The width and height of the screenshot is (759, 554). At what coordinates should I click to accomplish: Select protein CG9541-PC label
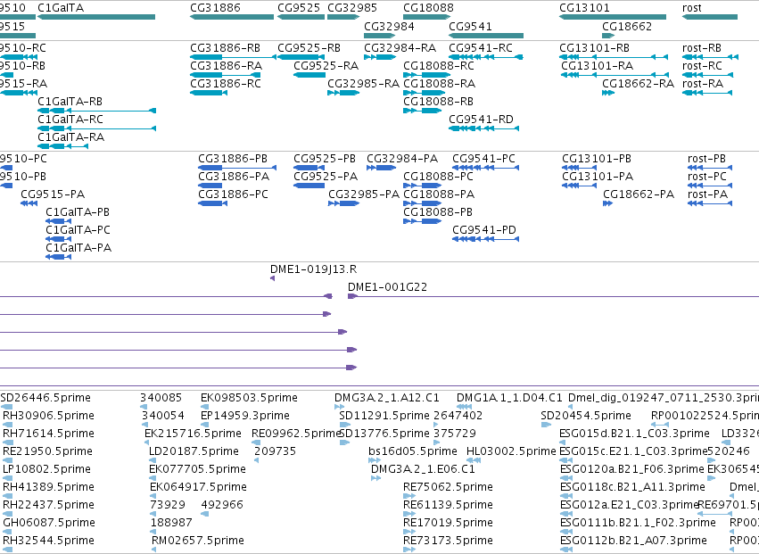click(x=484, y=159)
